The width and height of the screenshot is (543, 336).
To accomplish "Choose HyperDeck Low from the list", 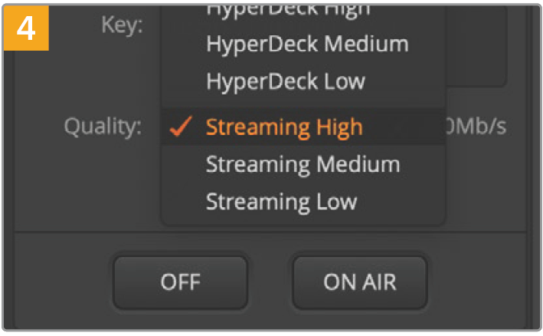I will [285, 81].
